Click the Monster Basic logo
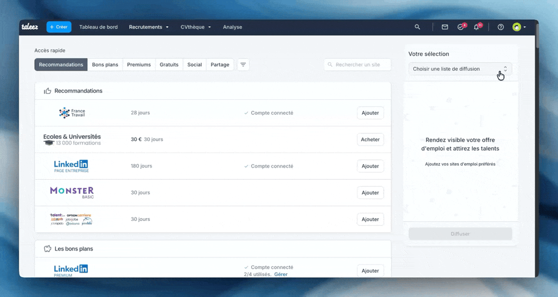This screenshot has width=558, height=297. (72, 193)
